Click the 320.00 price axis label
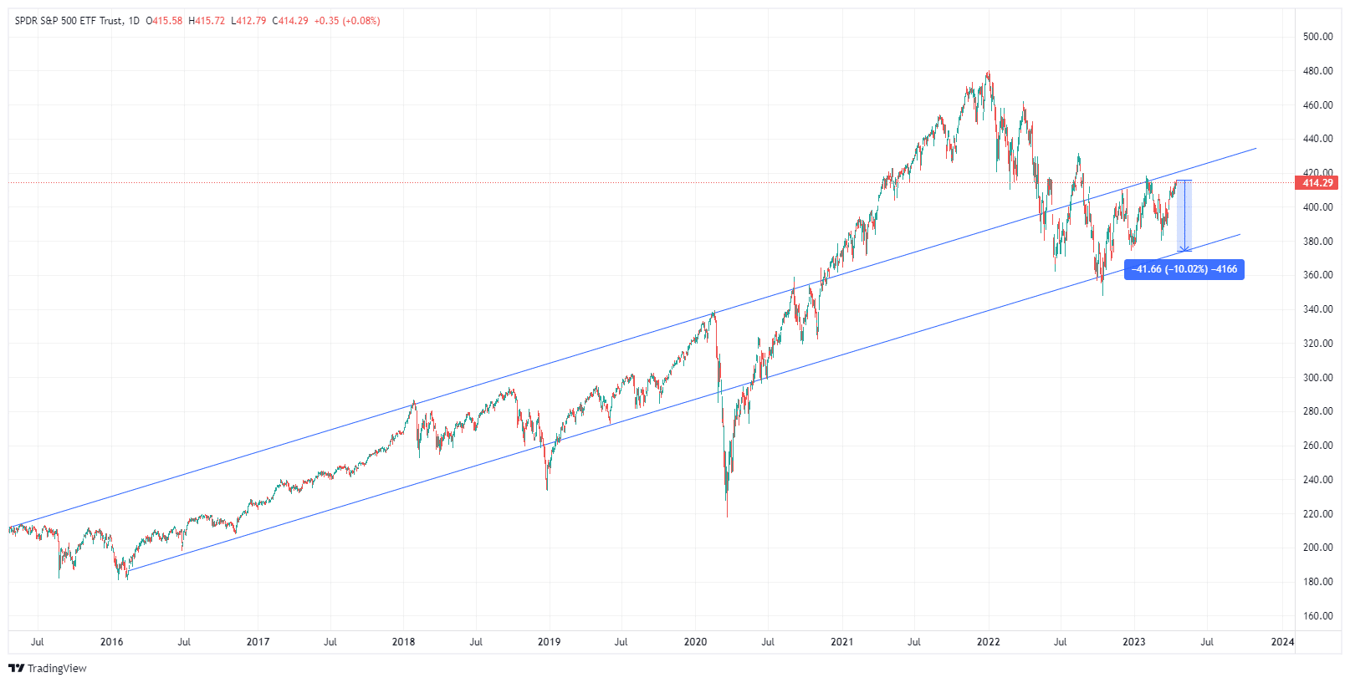The image size is (1350, 683). click(1317, 344)
